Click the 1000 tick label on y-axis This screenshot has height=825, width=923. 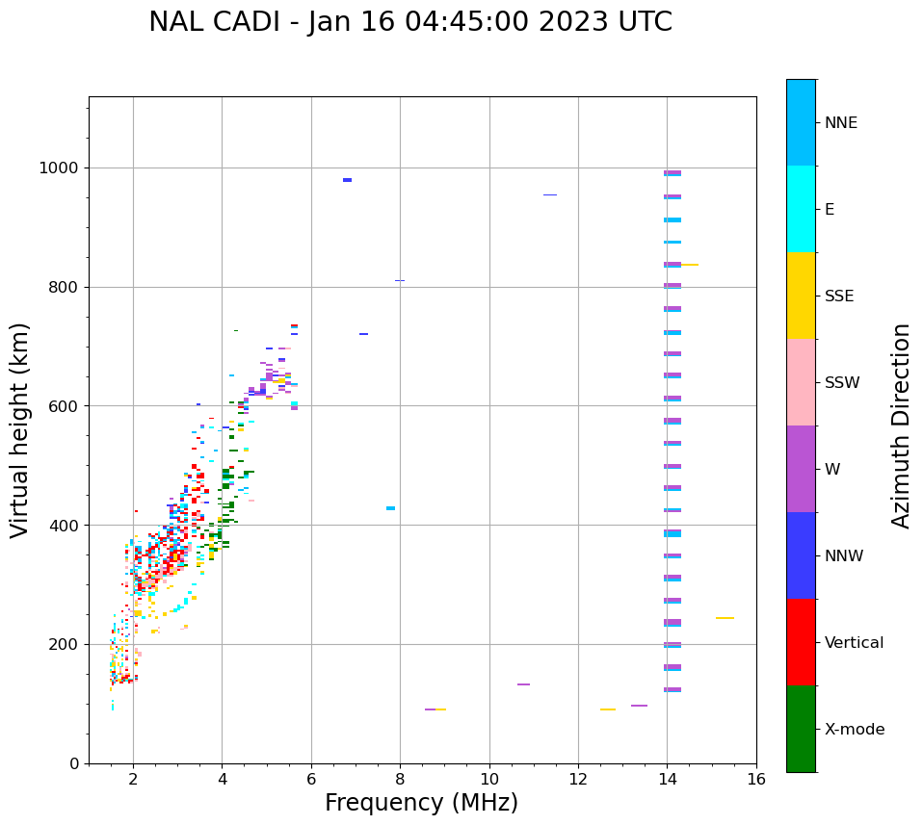(59, 168)
